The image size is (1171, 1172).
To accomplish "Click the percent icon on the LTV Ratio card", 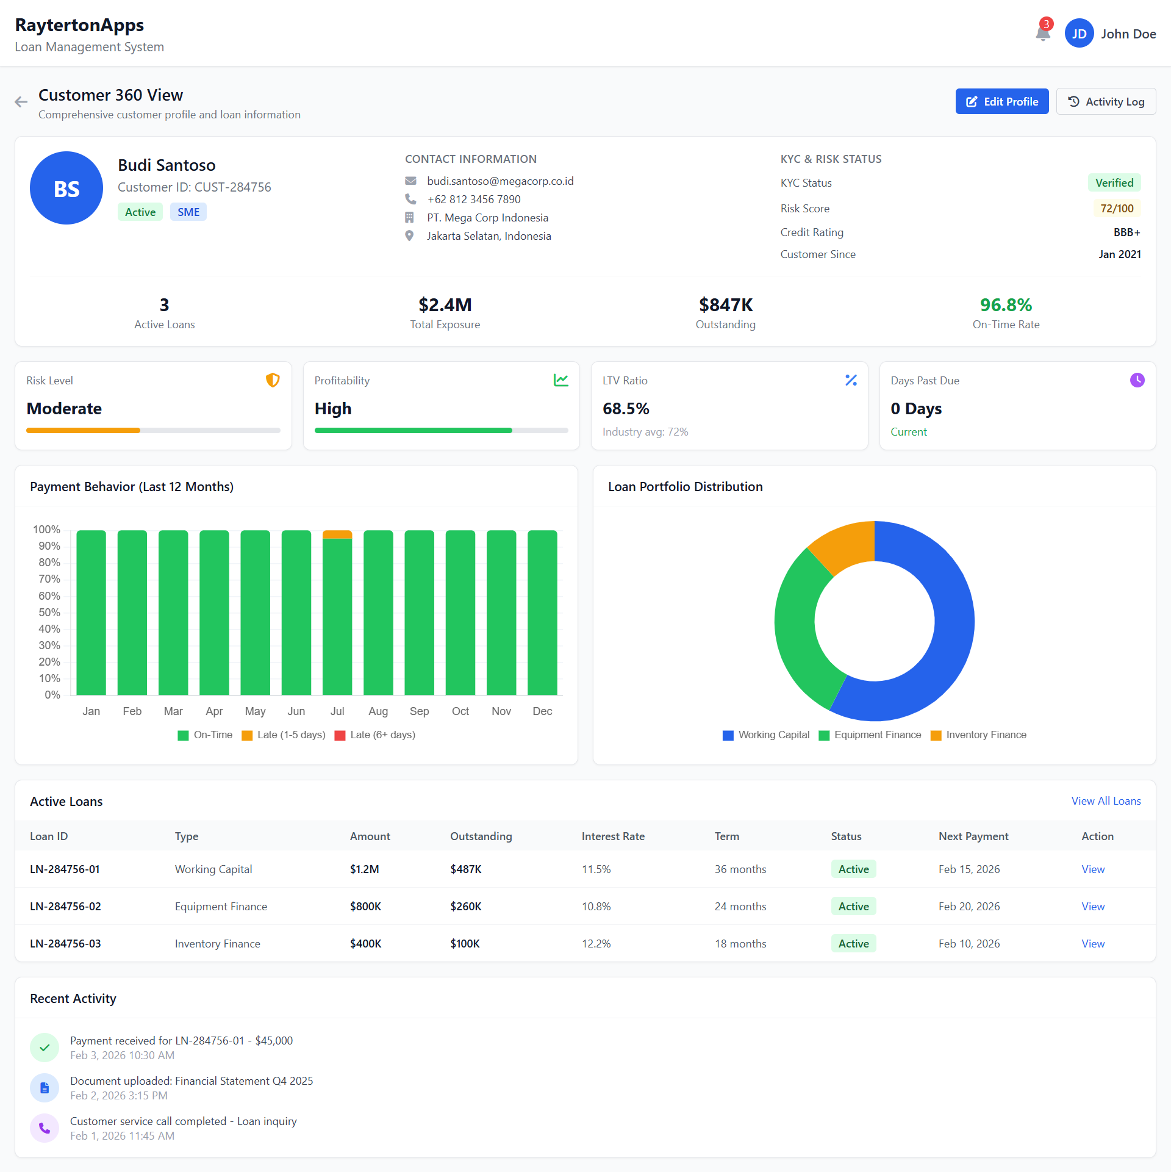I will pos(851,379).
